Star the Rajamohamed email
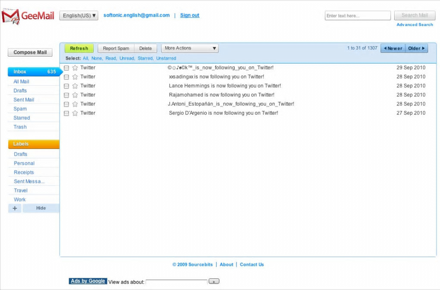Screen dimensions: 440x290 tap(75, 95)
